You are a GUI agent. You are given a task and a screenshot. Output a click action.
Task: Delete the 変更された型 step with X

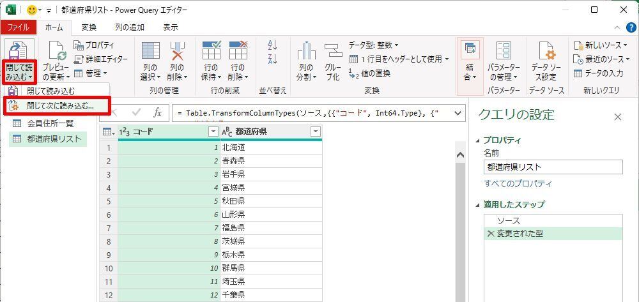click(491, 234)
